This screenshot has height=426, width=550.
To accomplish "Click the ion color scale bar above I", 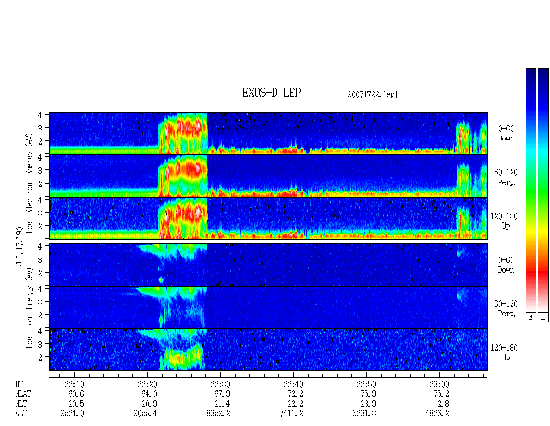I will click(x=543, y=189).
